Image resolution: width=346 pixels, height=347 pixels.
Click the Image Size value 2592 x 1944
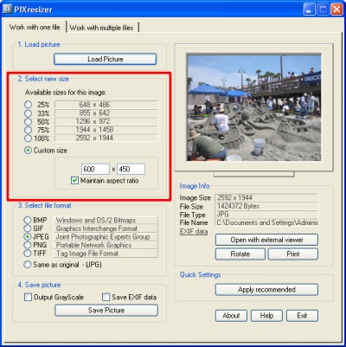266,198
